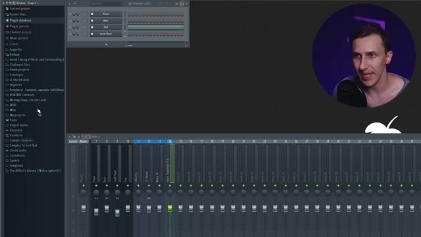Click the Channel rack undo arrow icon

[74, 4]
